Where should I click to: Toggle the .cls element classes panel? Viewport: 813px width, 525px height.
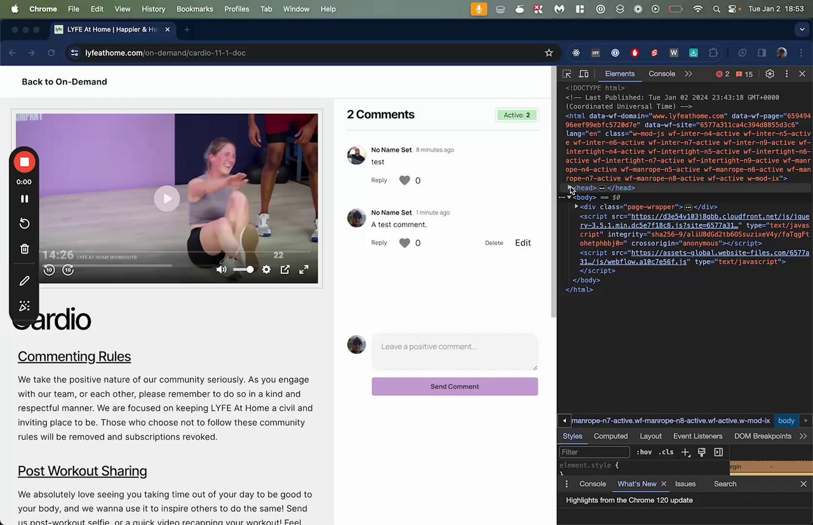click(666, 452)
